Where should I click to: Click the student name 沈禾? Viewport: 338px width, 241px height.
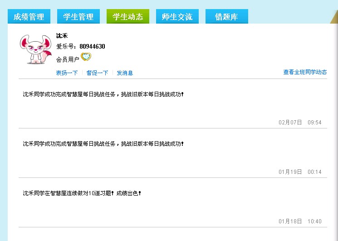[62, 36]
